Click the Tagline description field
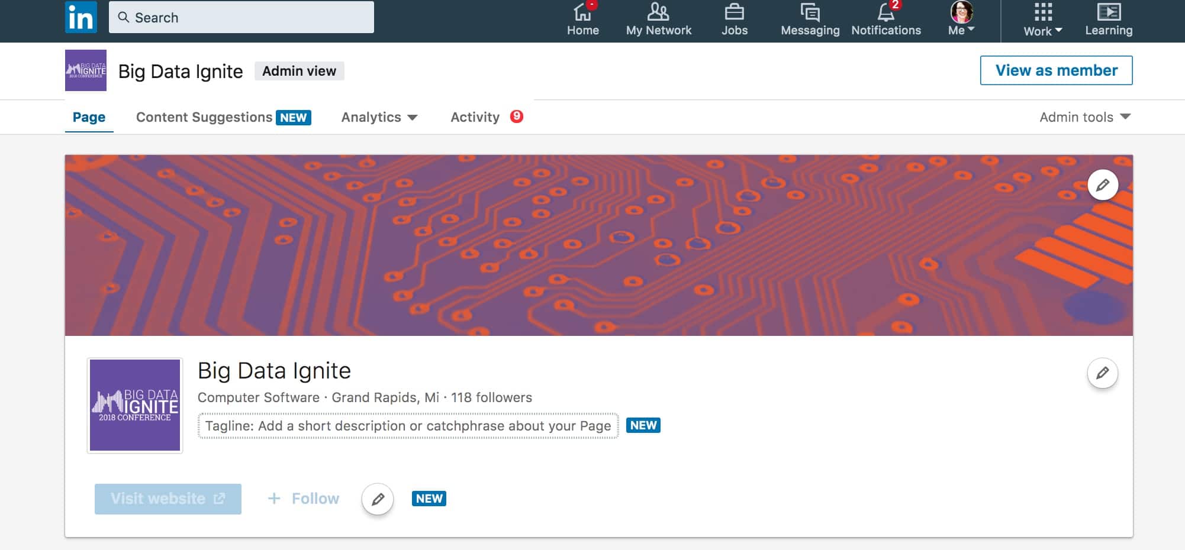This screenshot has width=1185, height=550. (408, 426)
